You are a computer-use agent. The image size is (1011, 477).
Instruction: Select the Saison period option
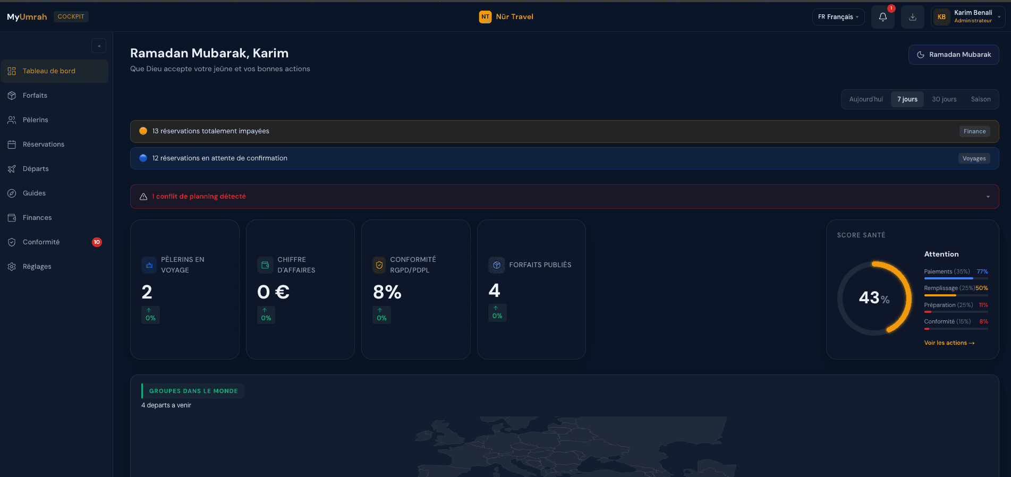coord(980,99)
